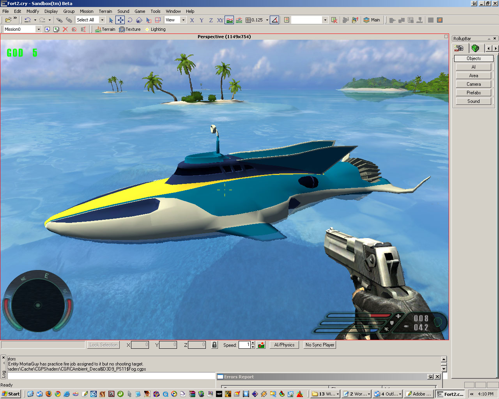The width and height of the screenshot is (499, 399).
Task: Constrain to the X axis
Action: click(x=192, y=20)
